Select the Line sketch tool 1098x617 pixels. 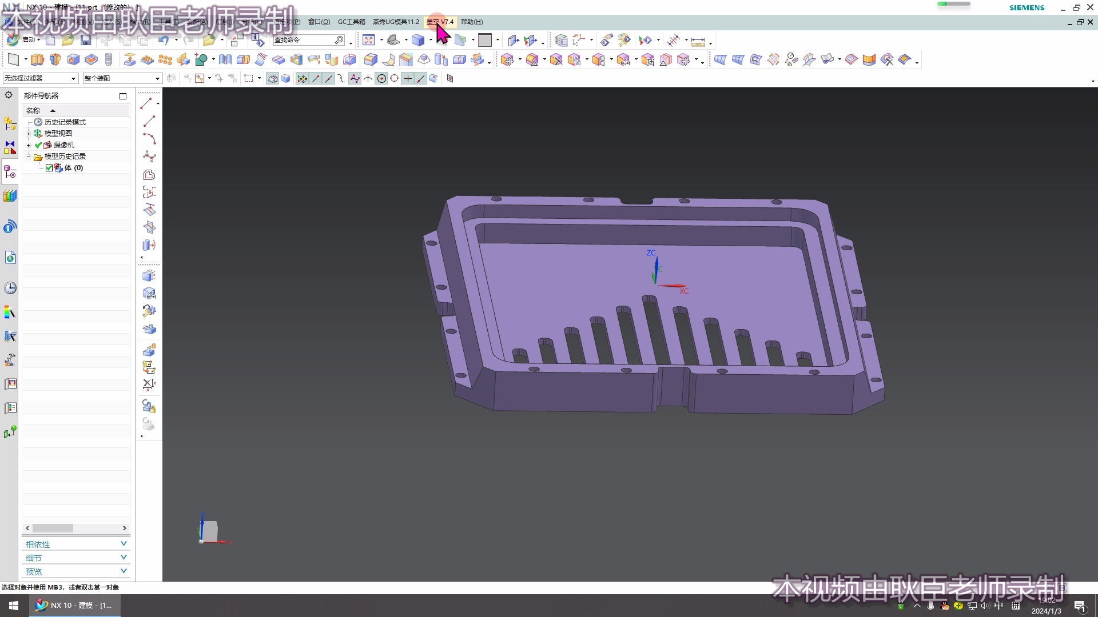(149, 121)
